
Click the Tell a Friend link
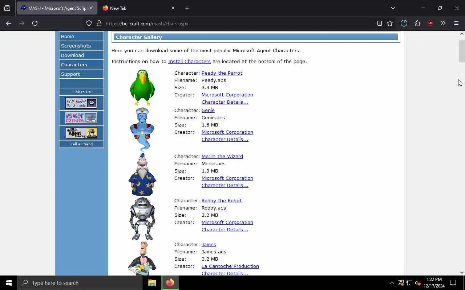[x=81, y=144]
